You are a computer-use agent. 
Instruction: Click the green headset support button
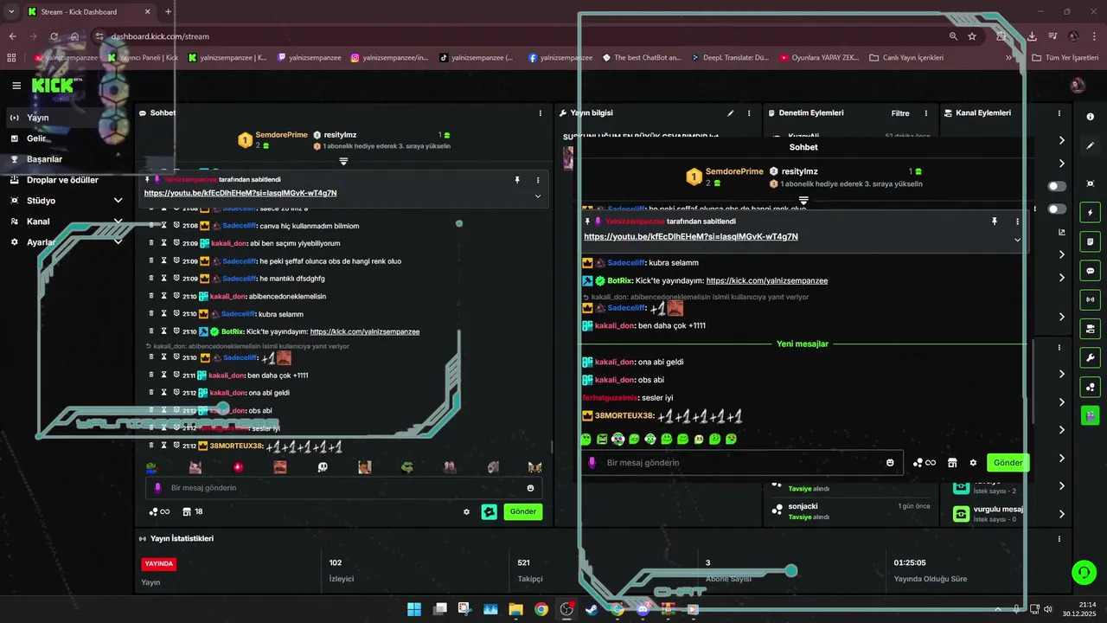tap(1083, 572)
